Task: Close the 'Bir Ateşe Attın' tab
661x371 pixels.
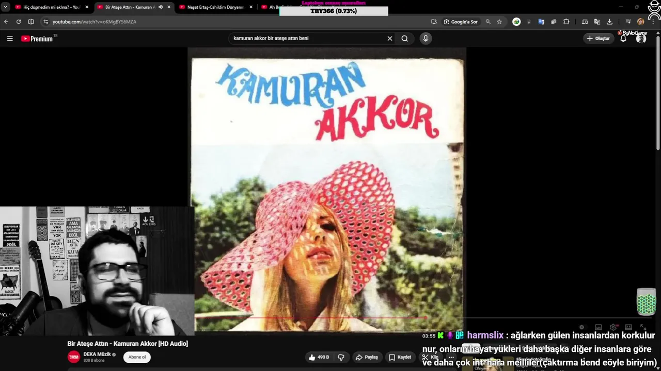Action: [x=169, y=7]
